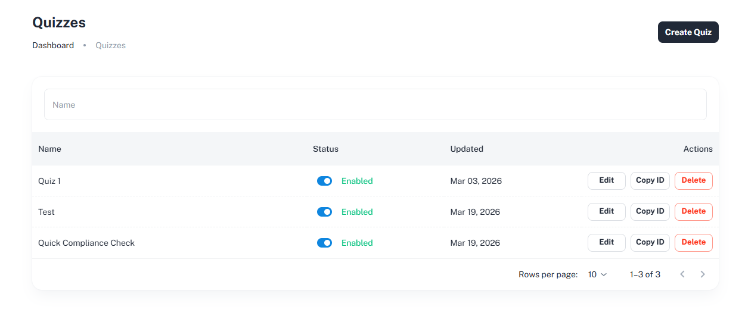The width and height of the screenshot is (745, 316).
Task: Open the rows per page dropdown
Action: [597, 274]
